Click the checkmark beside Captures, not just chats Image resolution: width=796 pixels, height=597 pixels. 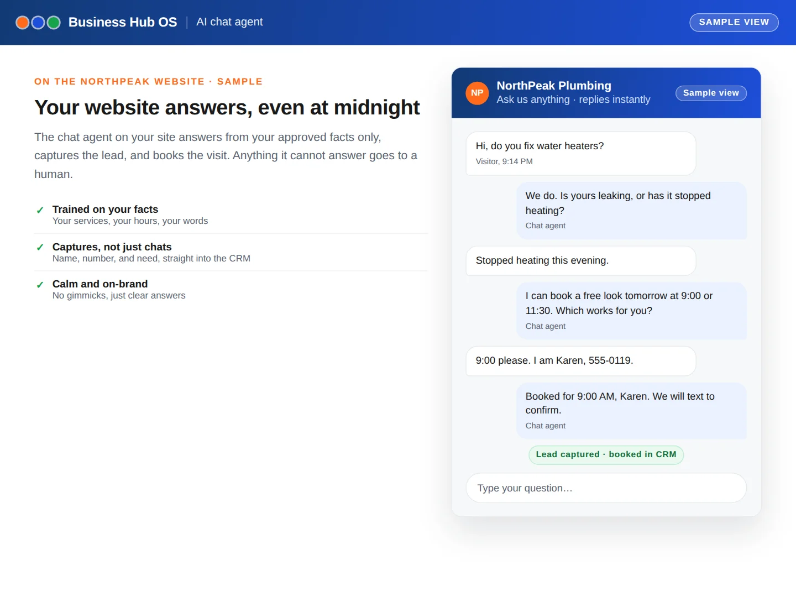point(40,248)
